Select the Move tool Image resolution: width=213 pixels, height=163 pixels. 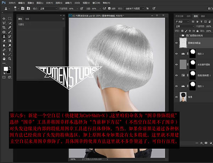pos(3,18)
